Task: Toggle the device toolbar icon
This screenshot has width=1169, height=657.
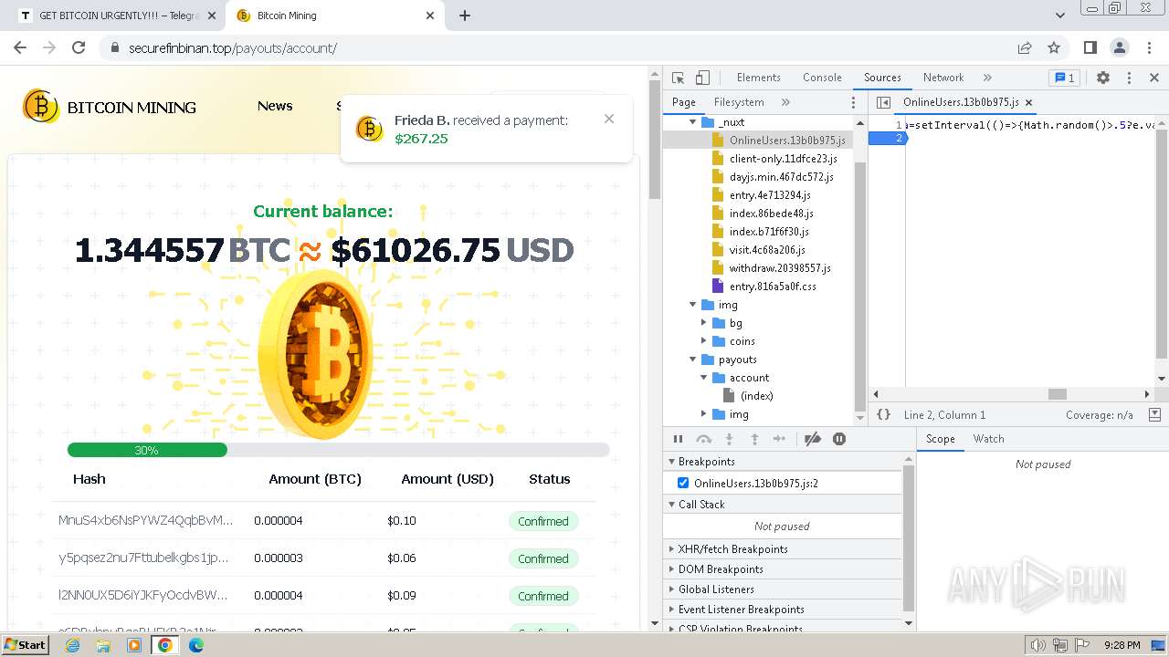Action: tap(702, 78)
